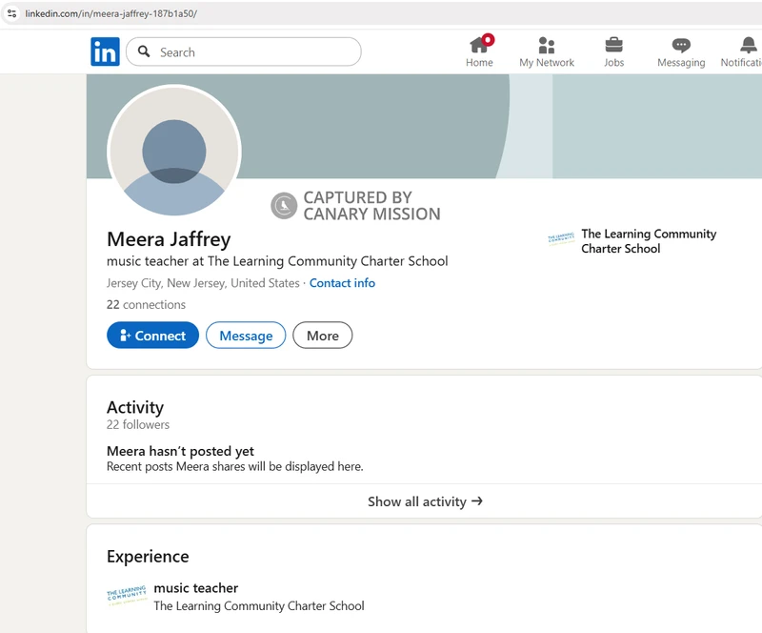
Task: Open the My Network icon
Action: coord(546,45)
